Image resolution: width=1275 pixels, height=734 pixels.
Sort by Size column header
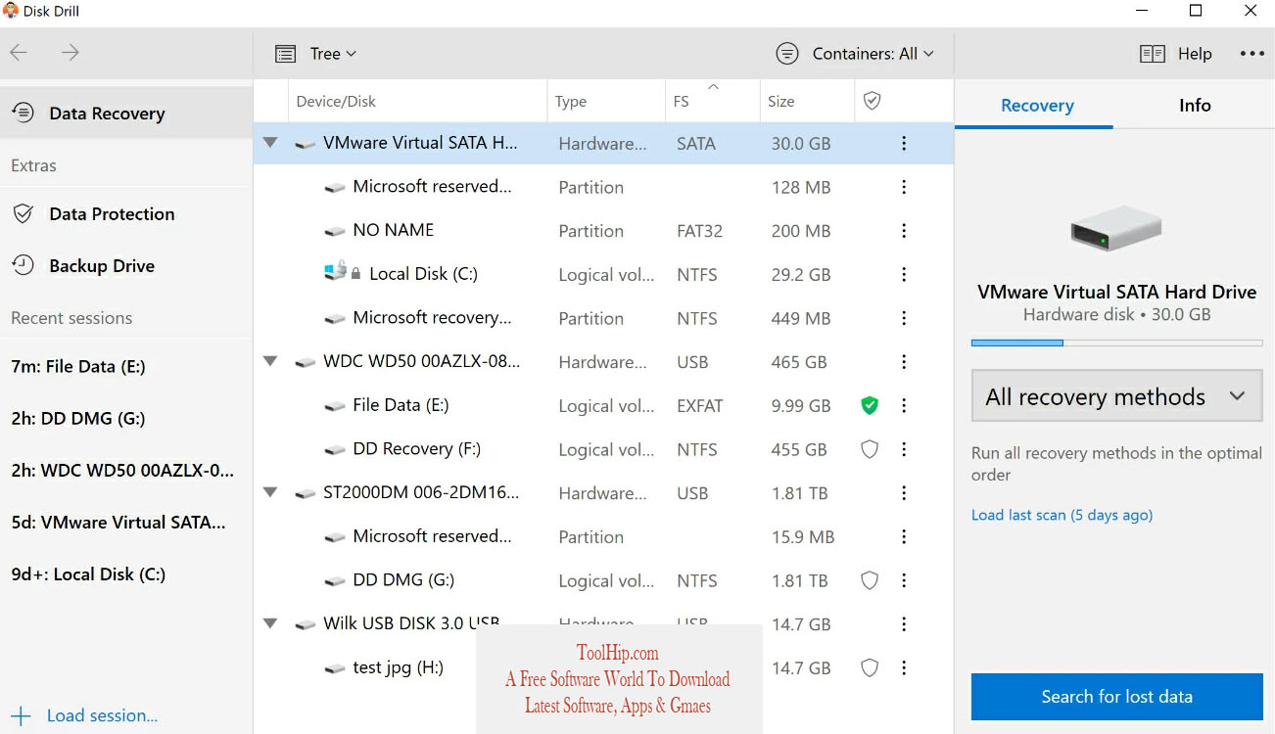point(807,101)
